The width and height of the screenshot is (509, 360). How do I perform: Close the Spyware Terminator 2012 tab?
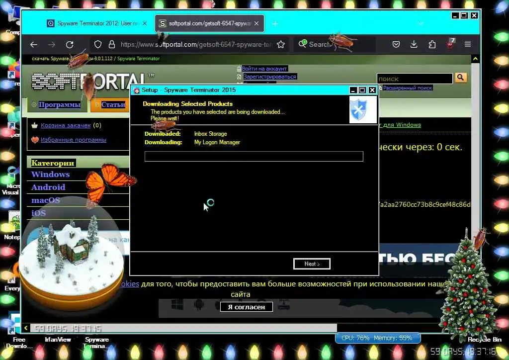click(145, 23)
